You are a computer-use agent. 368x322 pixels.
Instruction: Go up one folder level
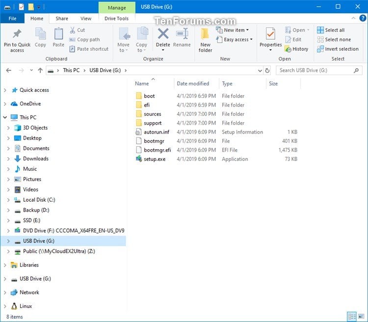(x=40, y=70)
